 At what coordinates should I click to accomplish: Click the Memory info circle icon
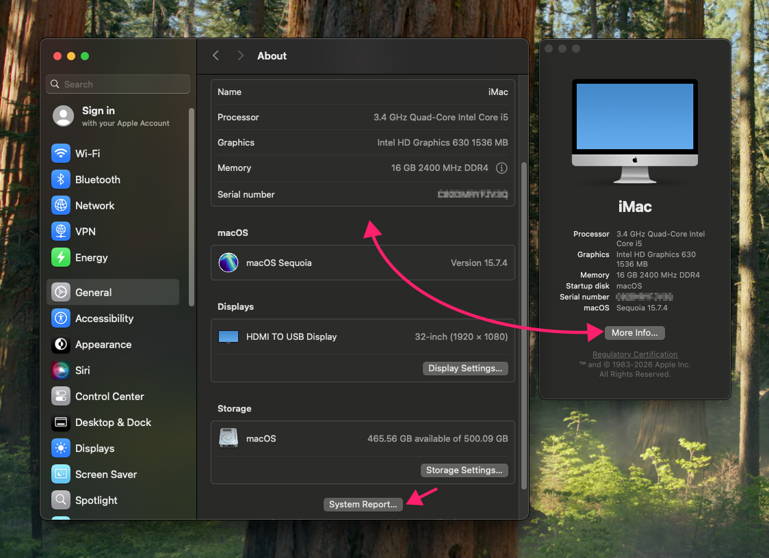point(501,168)
